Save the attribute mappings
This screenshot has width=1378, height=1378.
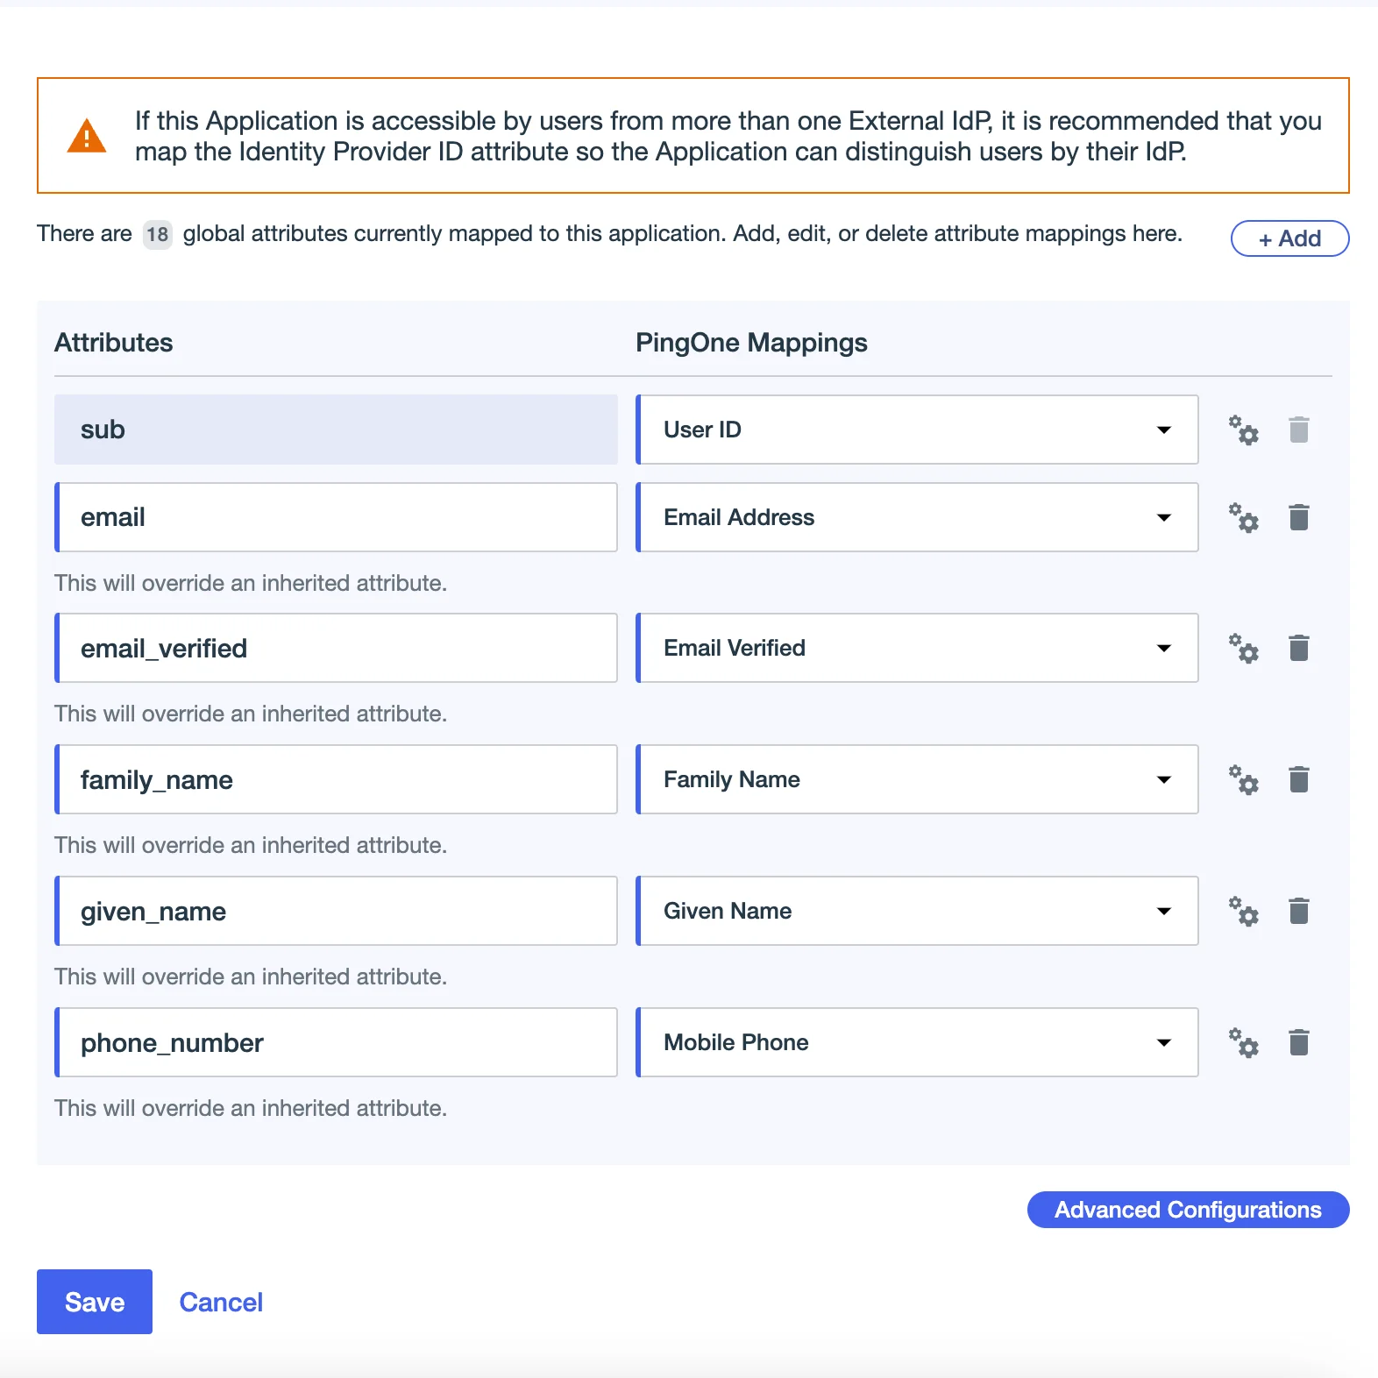(95, 1302)
